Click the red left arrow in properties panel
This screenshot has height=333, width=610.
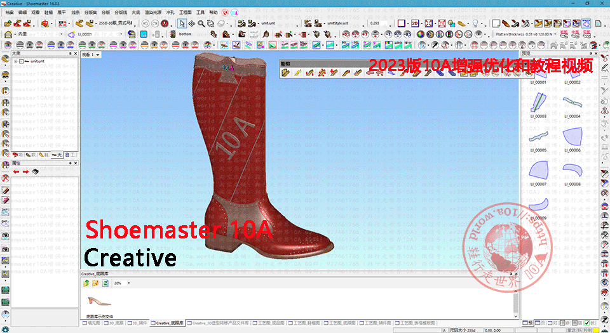17,171
